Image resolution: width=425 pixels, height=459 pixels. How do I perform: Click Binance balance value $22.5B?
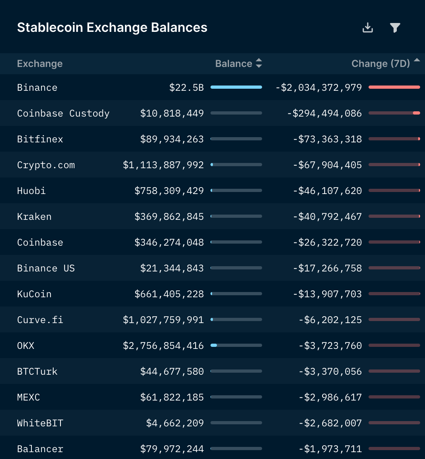[186, 88]
